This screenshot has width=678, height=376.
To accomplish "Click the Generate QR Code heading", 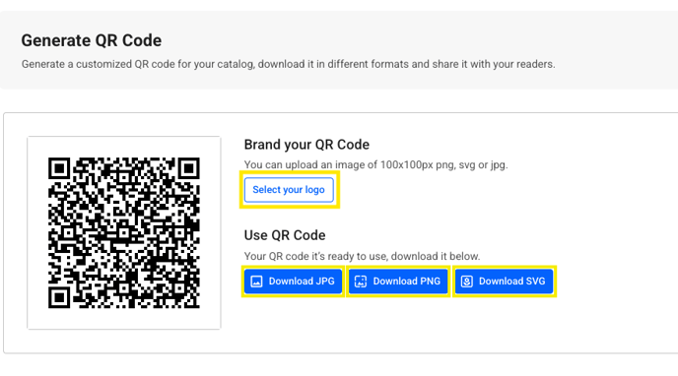I will tap(92, 40).
